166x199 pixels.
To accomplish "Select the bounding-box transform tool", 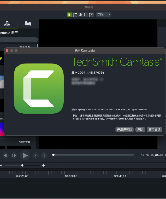I will coord(75,15).
